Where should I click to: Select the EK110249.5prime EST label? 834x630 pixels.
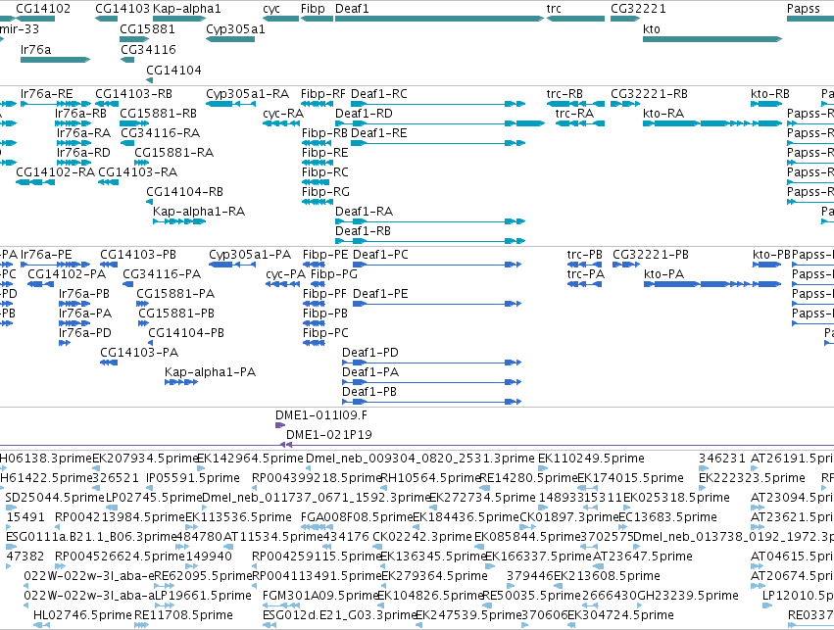pos(591,459)
